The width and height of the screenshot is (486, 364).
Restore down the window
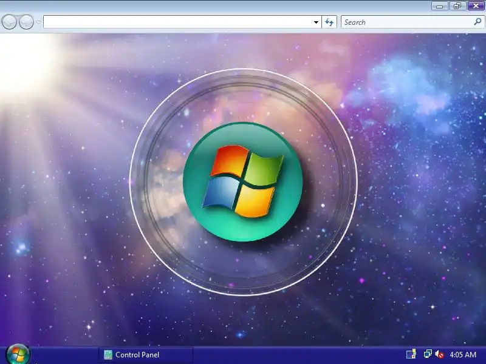[457, 6]
